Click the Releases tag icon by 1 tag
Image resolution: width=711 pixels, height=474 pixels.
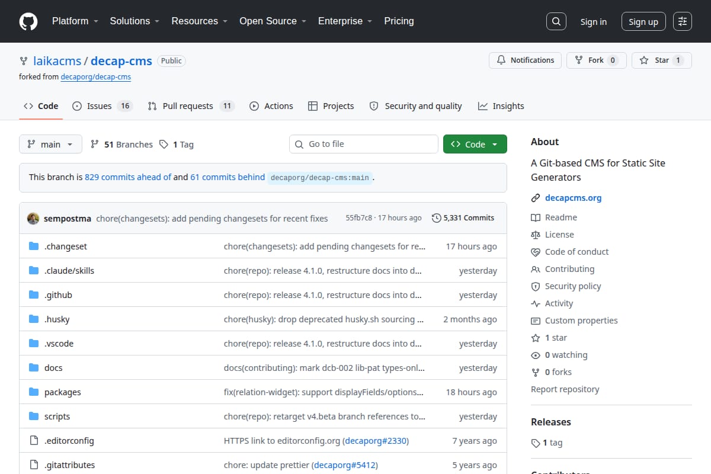point(536,443)
